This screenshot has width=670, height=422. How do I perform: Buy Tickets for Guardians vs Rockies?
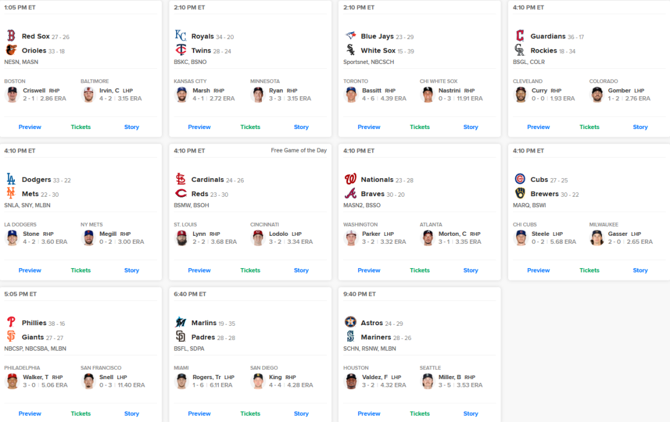click(589, 127)
